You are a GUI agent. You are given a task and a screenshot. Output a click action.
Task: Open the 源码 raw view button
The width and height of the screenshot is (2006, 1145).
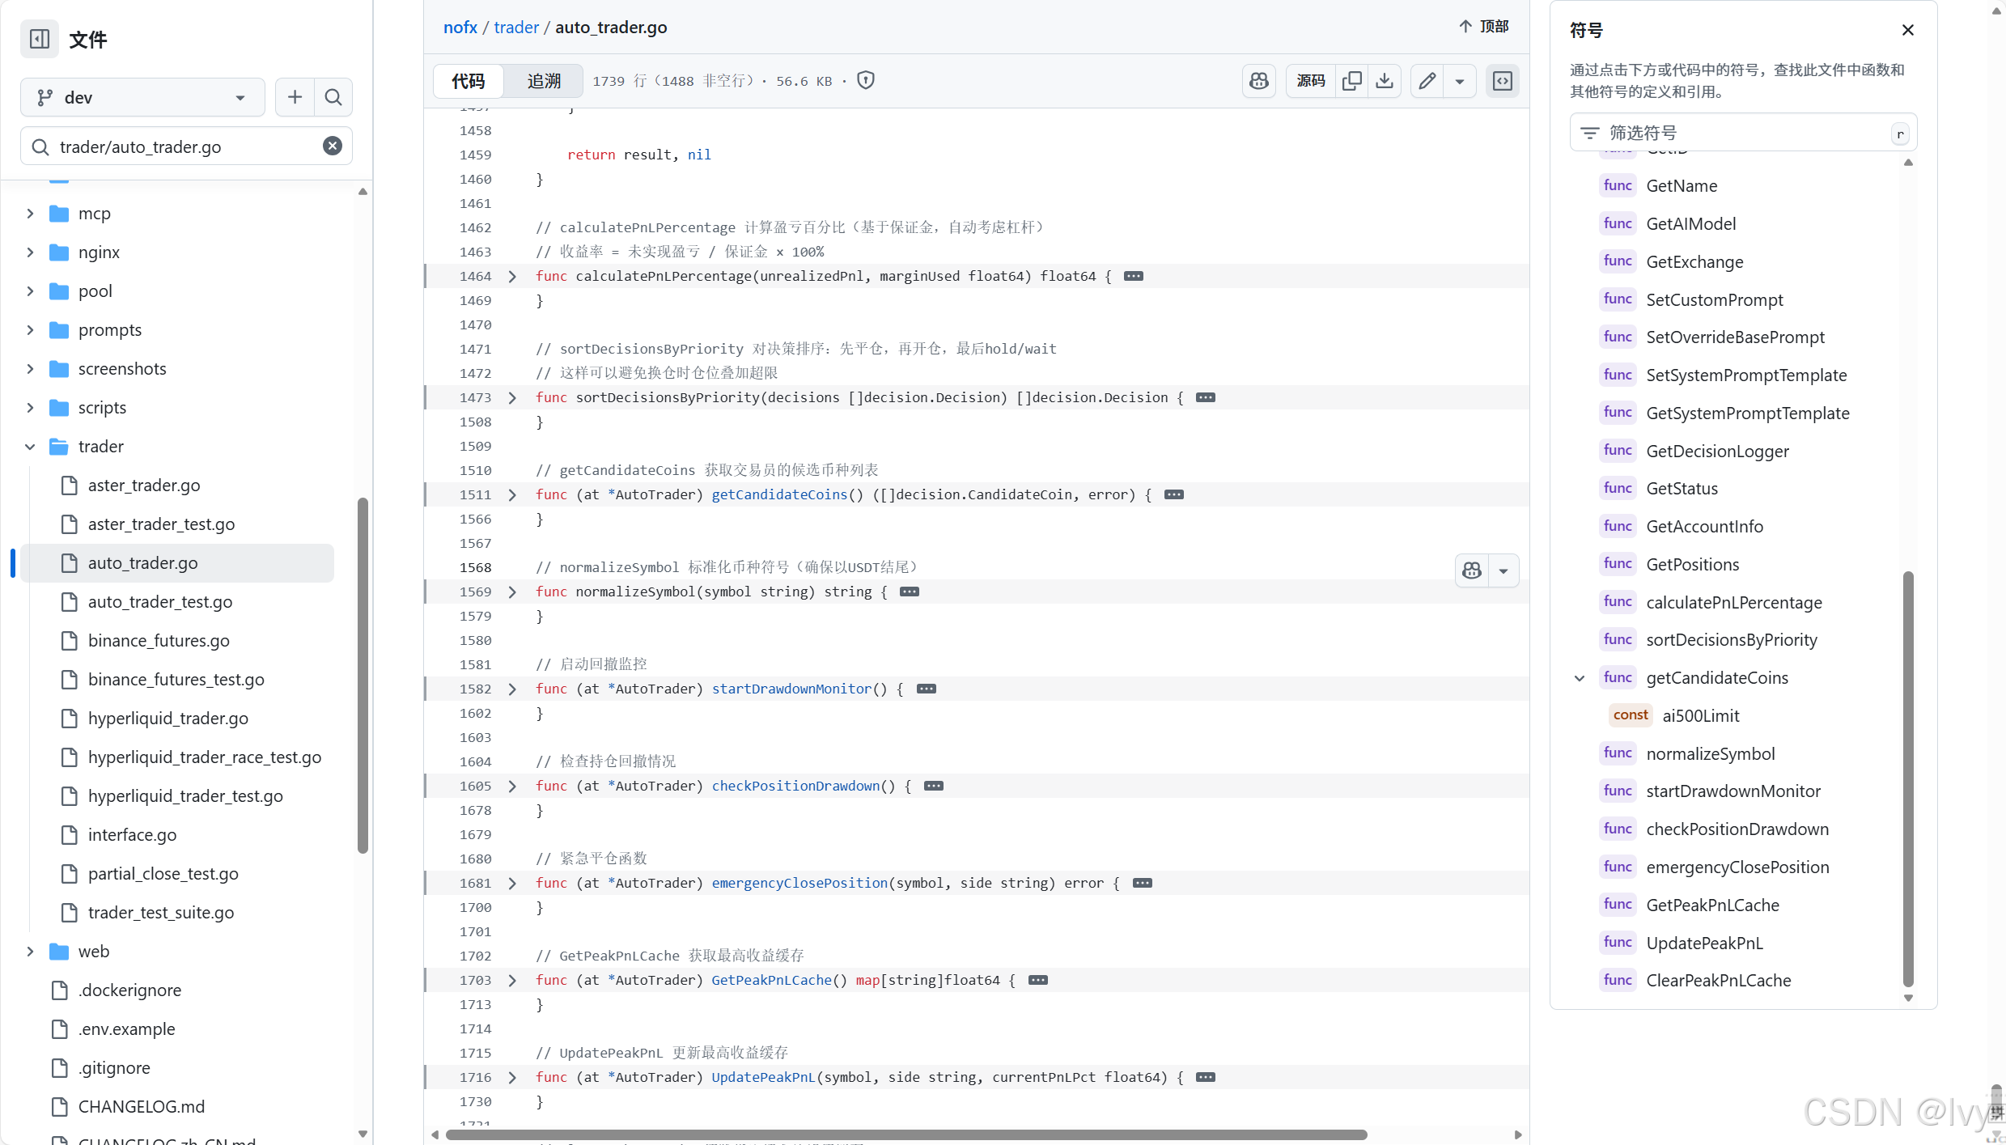tap(1310, 81)
